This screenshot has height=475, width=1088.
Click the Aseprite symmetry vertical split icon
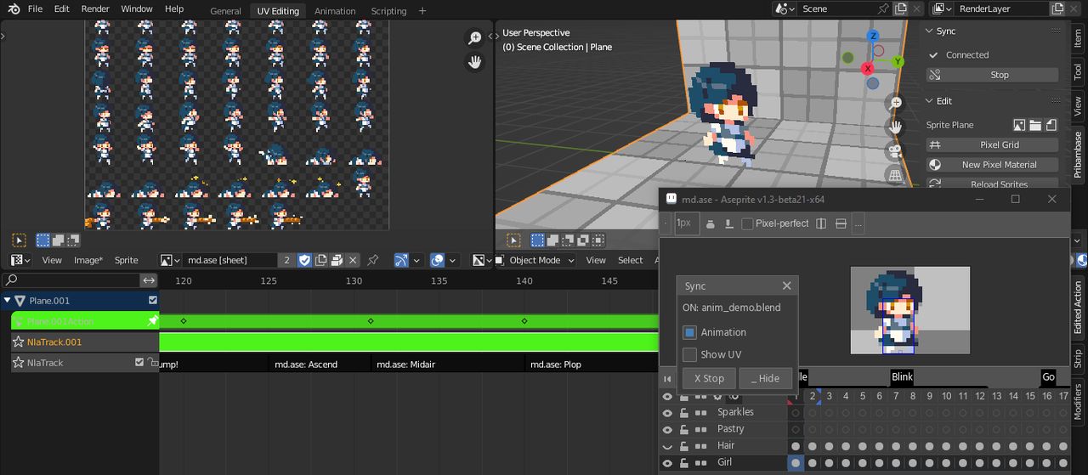[821, 223]
